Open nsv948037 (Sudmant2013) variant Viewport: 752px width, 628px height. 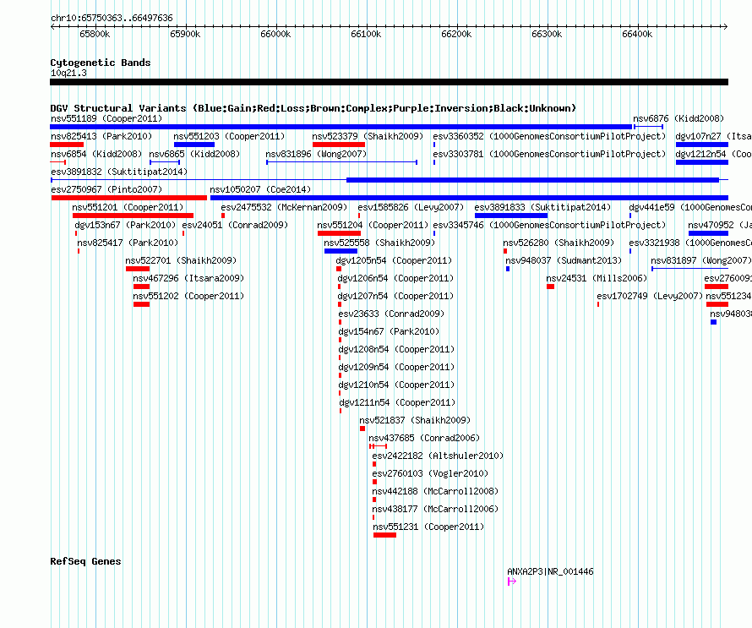point(564,260)
